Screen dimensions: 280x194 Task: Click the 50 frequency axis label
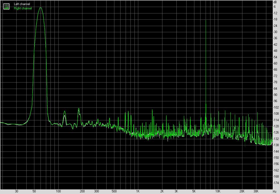coord(34,191)
